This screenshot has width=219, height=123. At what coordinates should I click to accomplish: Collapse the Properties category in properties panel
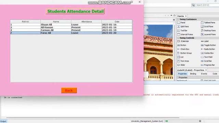click(178, 78)
